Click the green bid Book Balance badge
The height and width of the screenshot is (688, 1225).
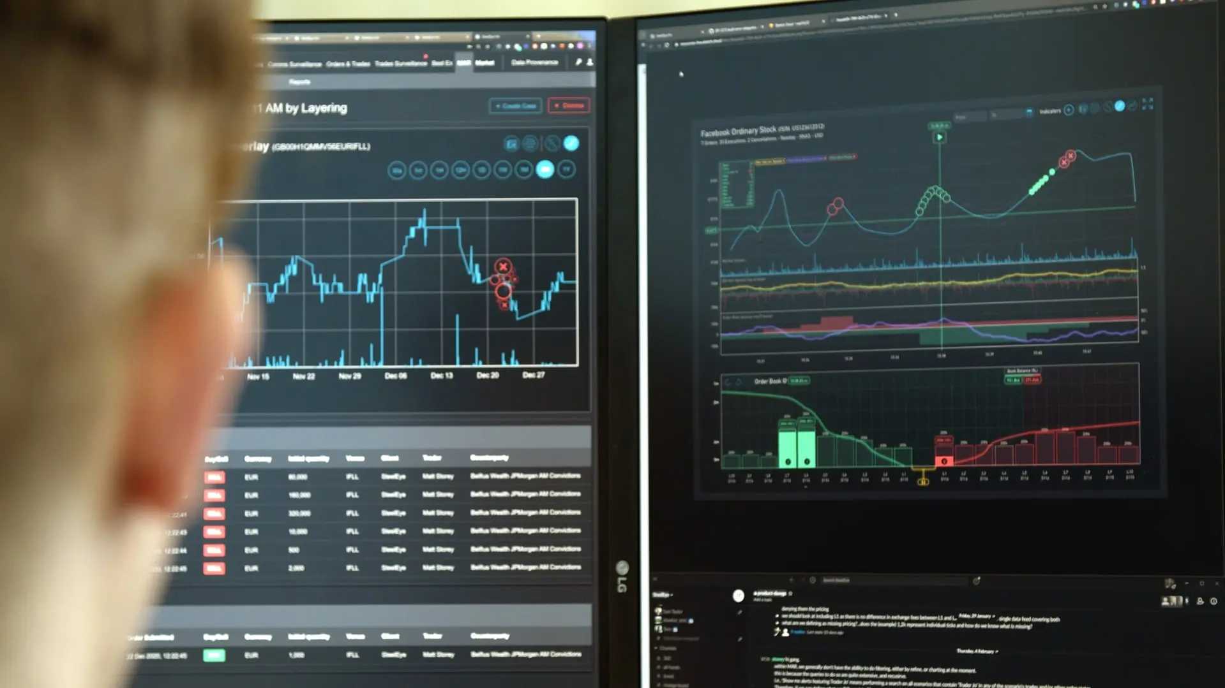[1013, 380]
